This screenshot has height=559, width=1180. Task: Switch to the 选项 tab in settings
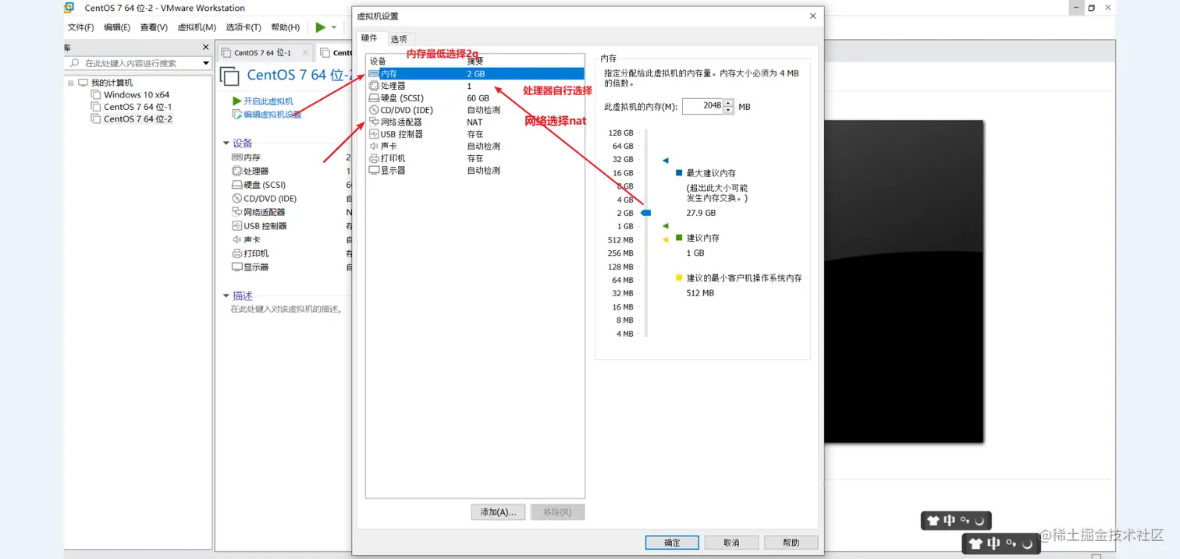(x=399, y=38)
